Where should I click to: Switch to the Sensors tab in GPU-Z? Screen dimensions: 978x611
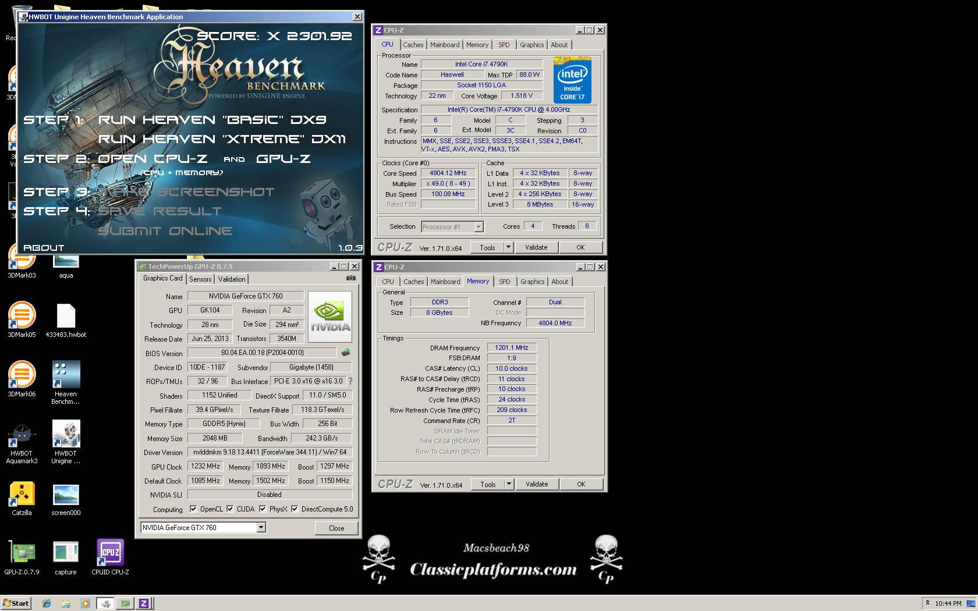[200, 279]
